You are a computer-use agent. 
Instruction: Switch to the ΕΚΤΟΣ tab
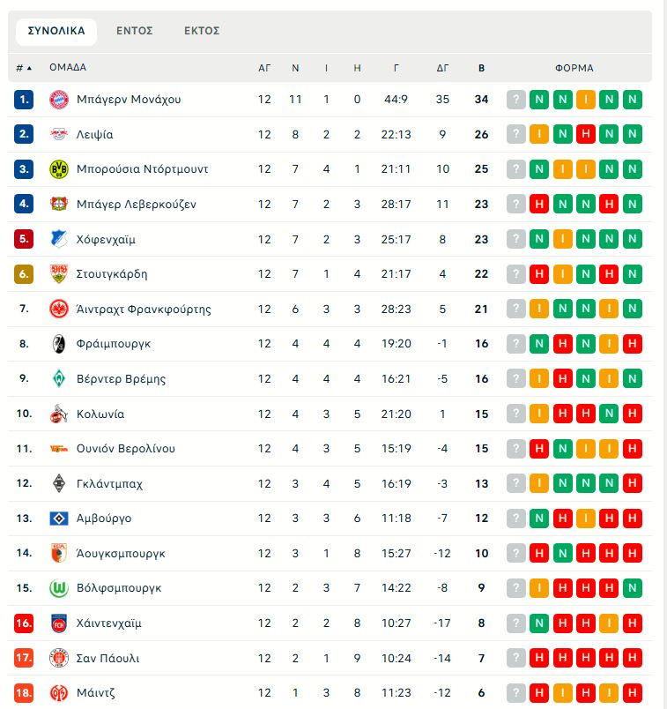click(x=202, y=31)
